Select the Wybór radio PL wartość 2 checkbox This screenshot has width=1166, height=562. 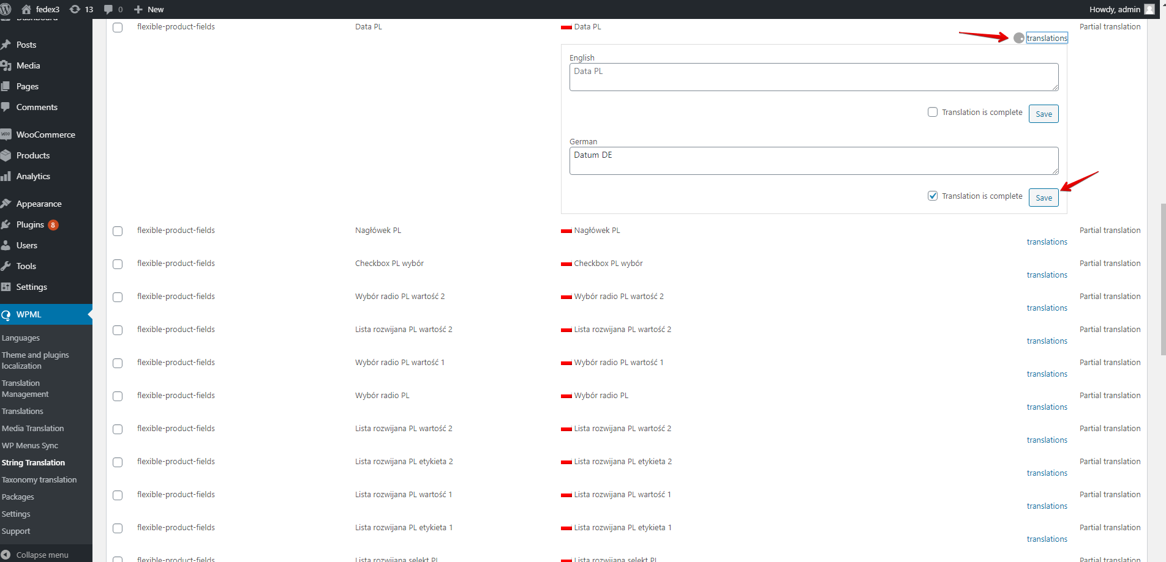(118, 297)
